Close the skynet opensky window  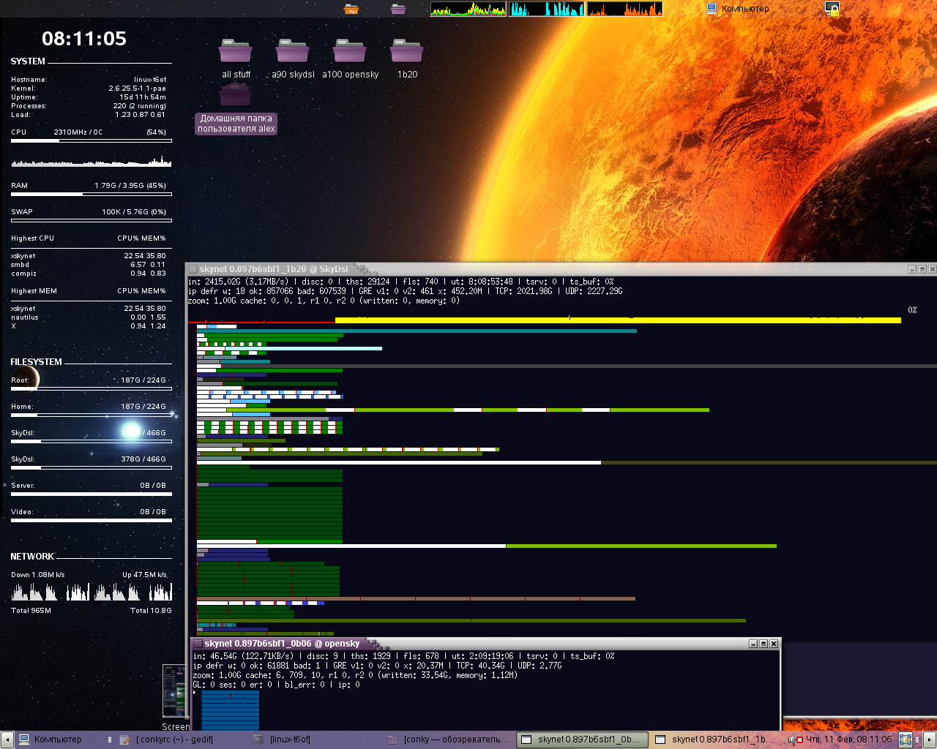774,644
